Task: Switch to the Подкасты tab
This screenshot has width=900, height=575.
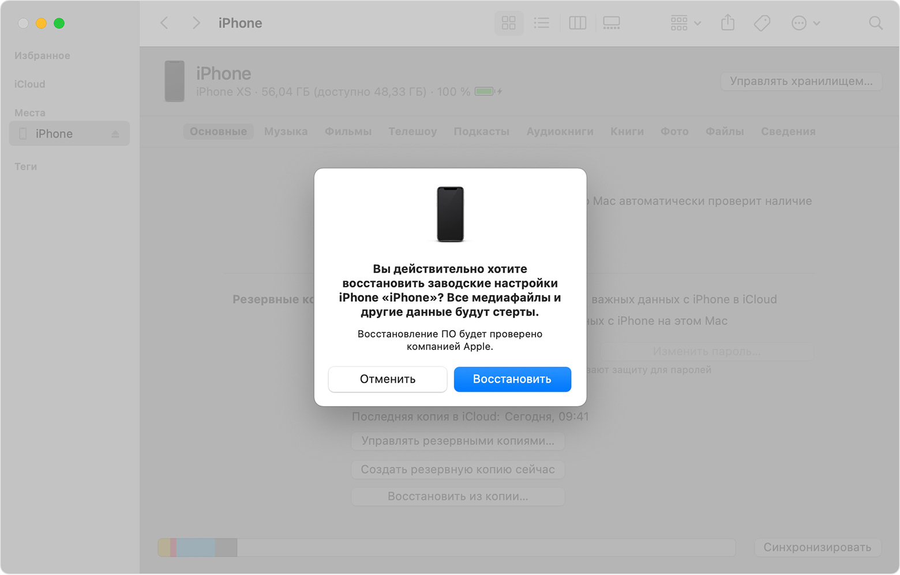Action: click(481, 131)
